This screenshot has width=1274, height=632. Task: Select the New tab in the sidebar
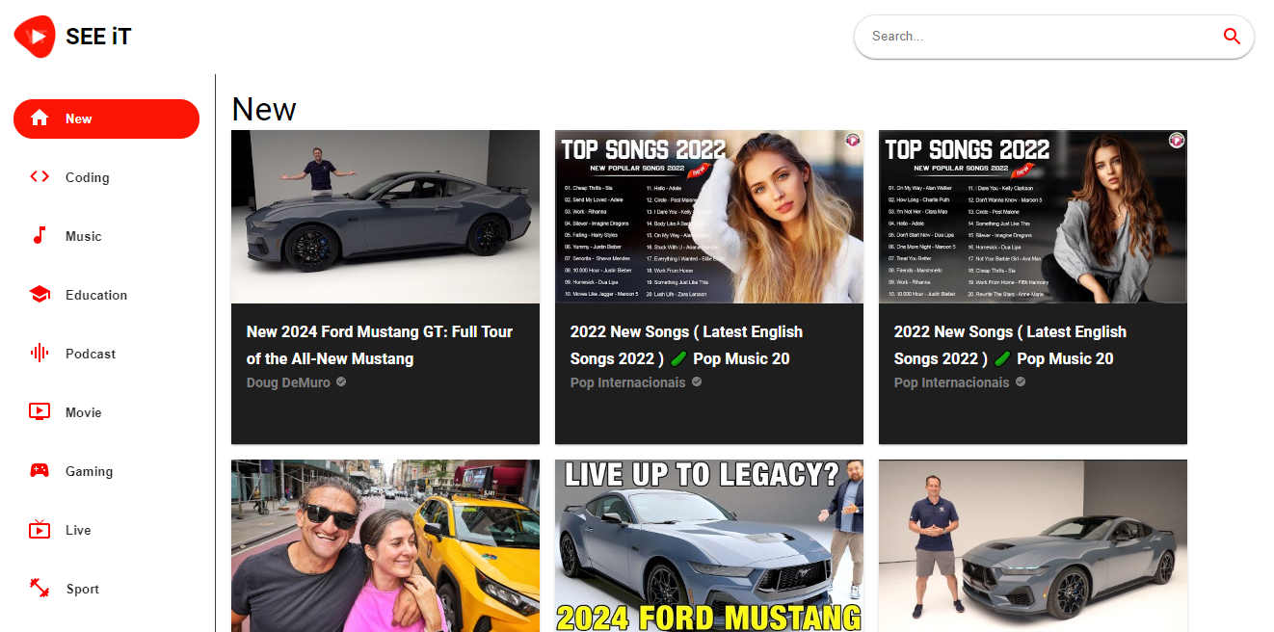click(106, 118)
